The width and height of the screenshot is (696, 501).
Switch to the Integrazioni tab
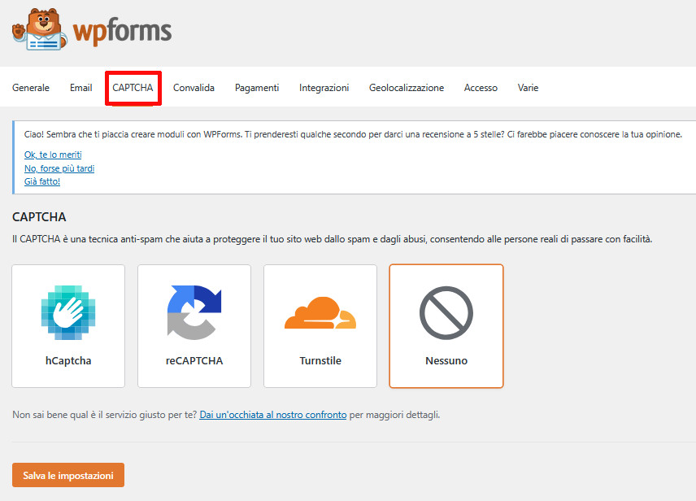[x=324, y=88]
